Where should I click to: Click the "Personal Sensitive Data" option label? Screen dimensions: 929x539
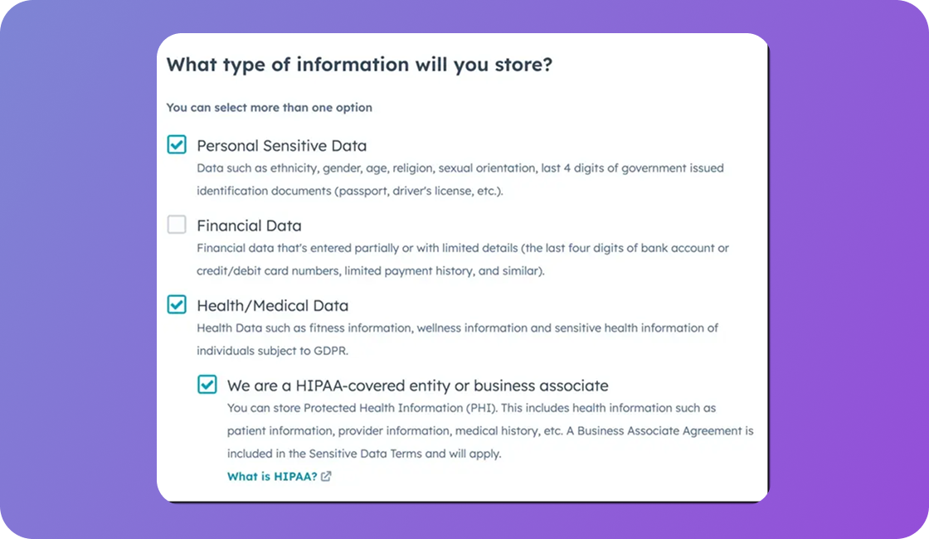pos(281,146)
